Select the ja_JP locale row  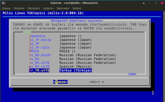[x=34, y=44]
